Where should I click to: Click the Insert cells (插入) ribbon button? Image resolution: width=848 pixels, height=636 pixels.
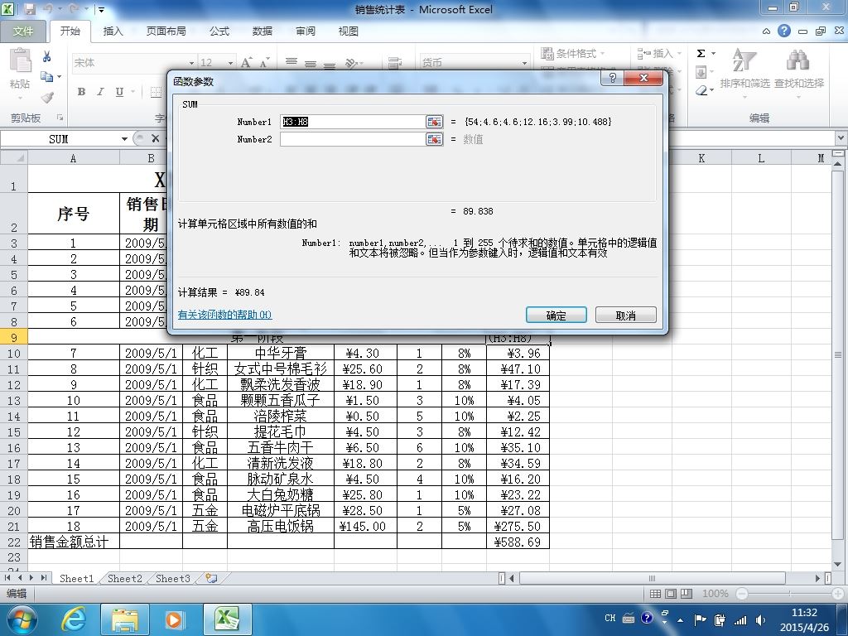[x=658, y=53]
